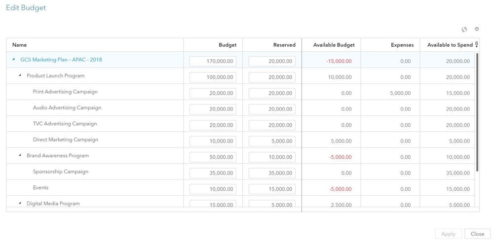Select the Direct Marketing Campaign row name

pos(66,139)
